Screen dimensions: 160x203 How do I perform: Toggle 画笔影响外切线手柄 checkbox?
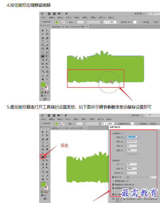click(x=113, y=188)
